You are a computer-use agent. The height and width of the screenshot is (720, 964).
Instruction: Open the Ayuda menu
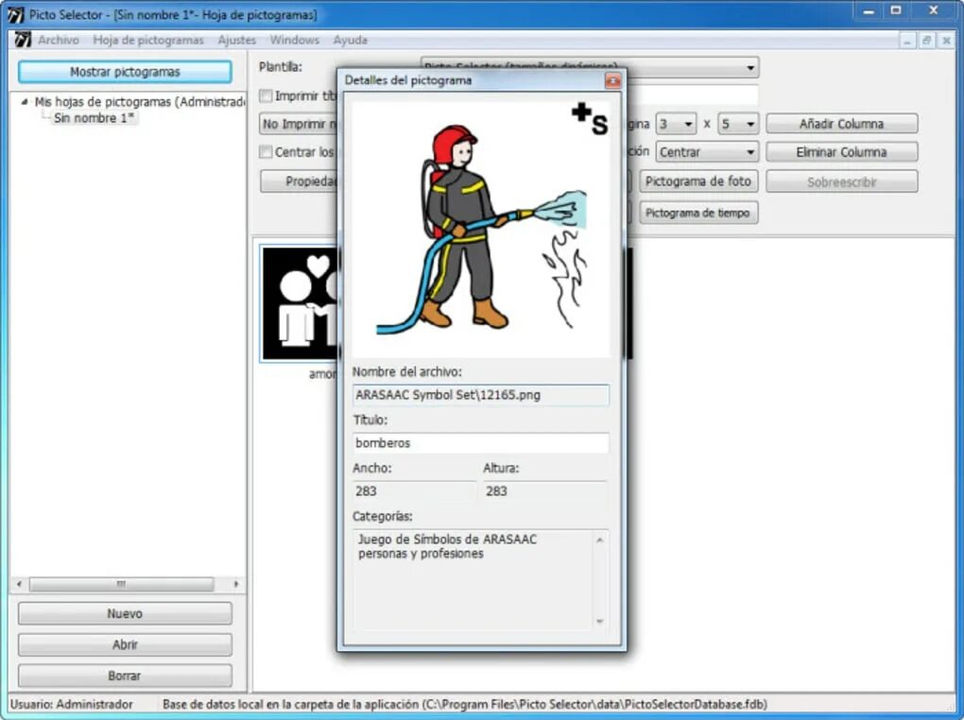coord(350,40)
